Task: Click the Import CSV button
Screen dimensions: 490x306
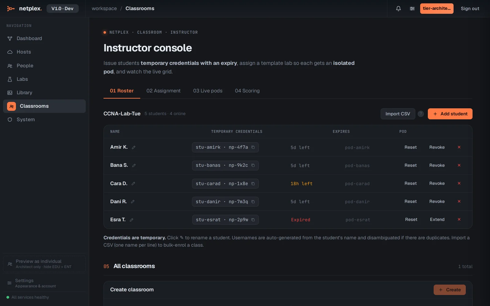Action: (398, 114)
